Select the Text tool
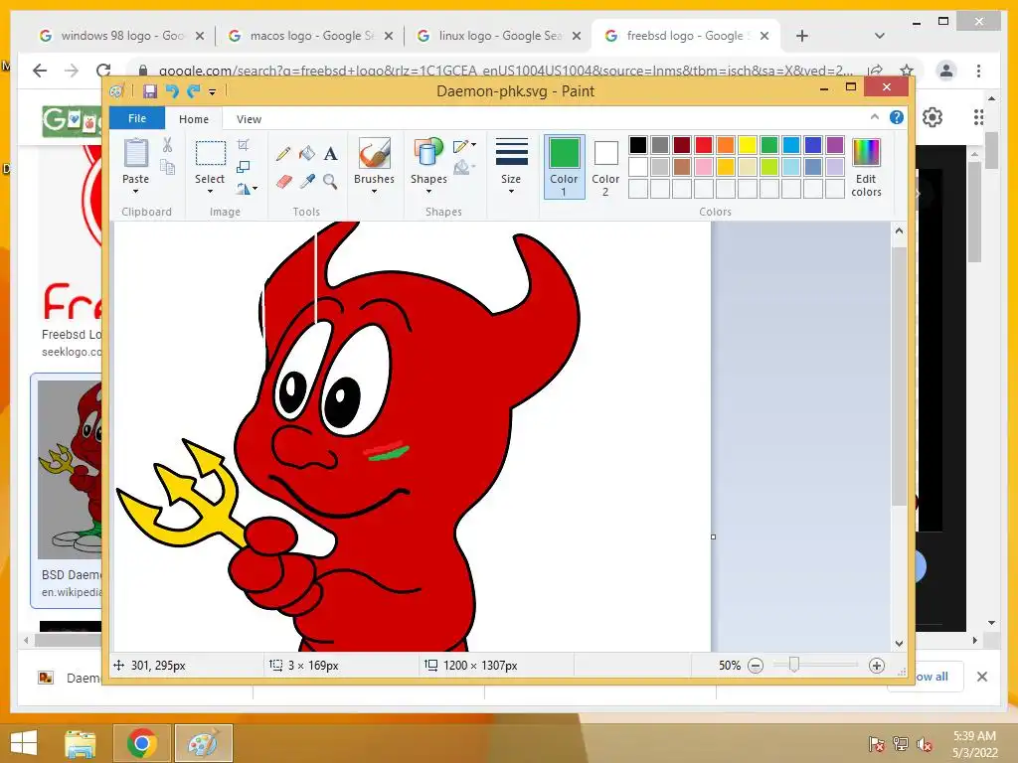The width and height of the screenshot is (1018, 763). point(330,154)
